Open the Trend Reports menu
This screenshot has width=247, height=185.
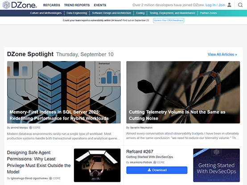coord(77,5)
